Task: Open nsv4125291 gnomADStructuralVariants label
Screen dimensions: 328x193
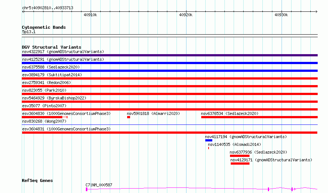Action: point(63,59)
